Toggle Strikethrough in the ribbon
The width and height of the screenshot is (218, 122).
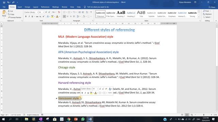(37, 17)
